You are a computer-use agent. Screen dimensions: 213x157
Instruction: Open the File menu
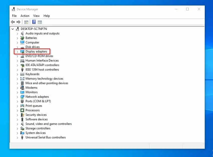pos(14,16)
